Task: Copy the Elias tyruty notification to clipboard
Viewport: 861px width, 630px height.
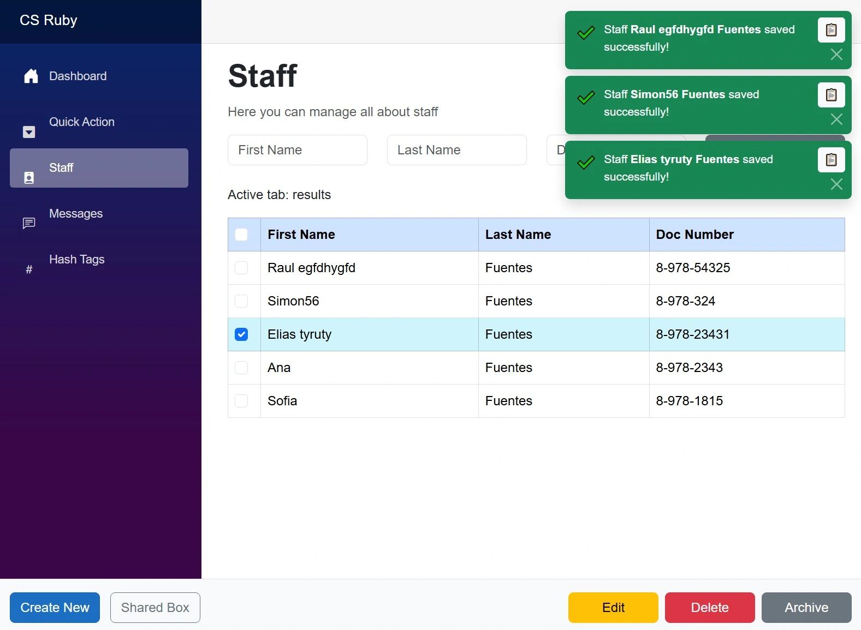Action: 831,160
